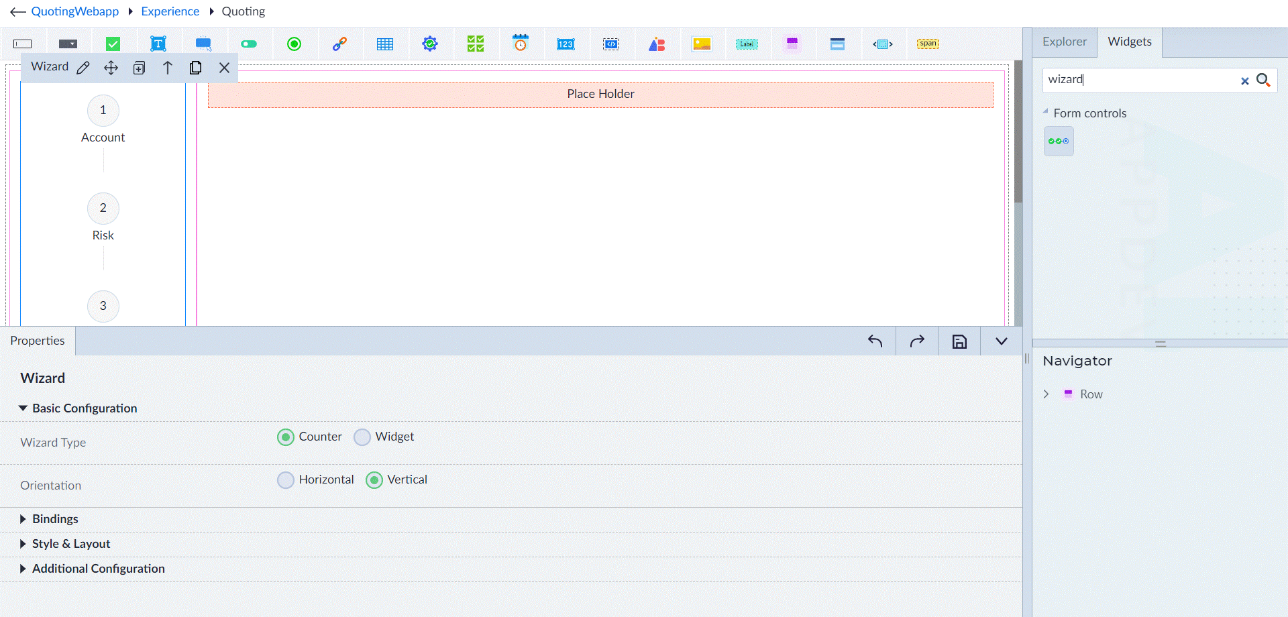This screenshot has width=1288, height=617.
Task: Pick the Label widget icon
Action: tap(747, 44)
